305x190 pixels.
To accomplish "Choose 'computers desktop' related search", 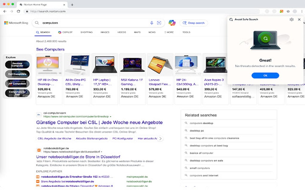I will click(202, 123).
